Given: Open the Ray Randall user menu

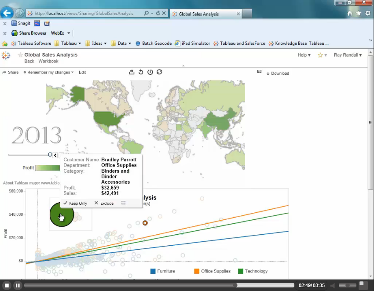Looking at the screenshot, I should pyautogui.click(x=348, y=55).
